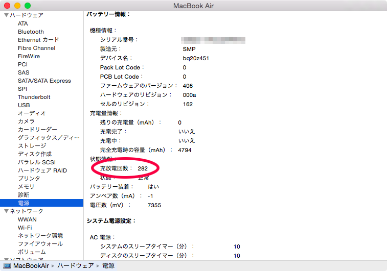Click the AC 電源 label
387x271 pixels.
pyautogui.click(x=102, y=237)
